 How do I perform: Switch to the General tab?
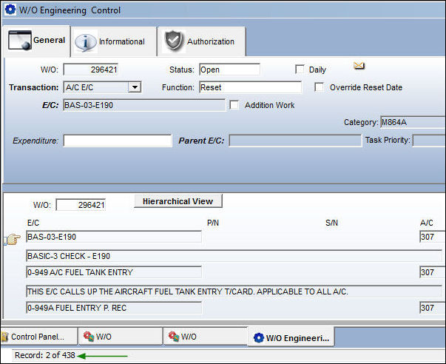click(36, 41)
